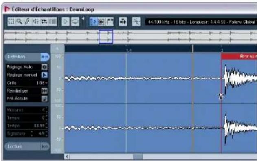This screenshot has height=161, width=257.
Task: Click the Audition play button
Action: pos(65,22)
